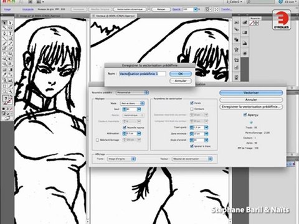This screenshot has width=299, height=224.
Task: Select the Zoom tool in toolbox
Action: coord(10,91)
